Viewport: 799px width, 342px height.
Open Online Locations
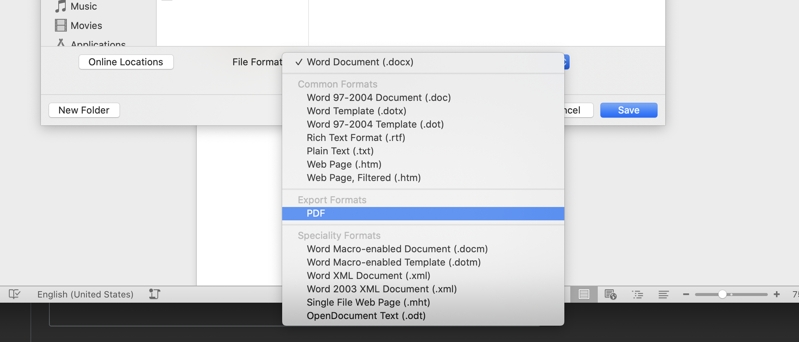[126, 62]
